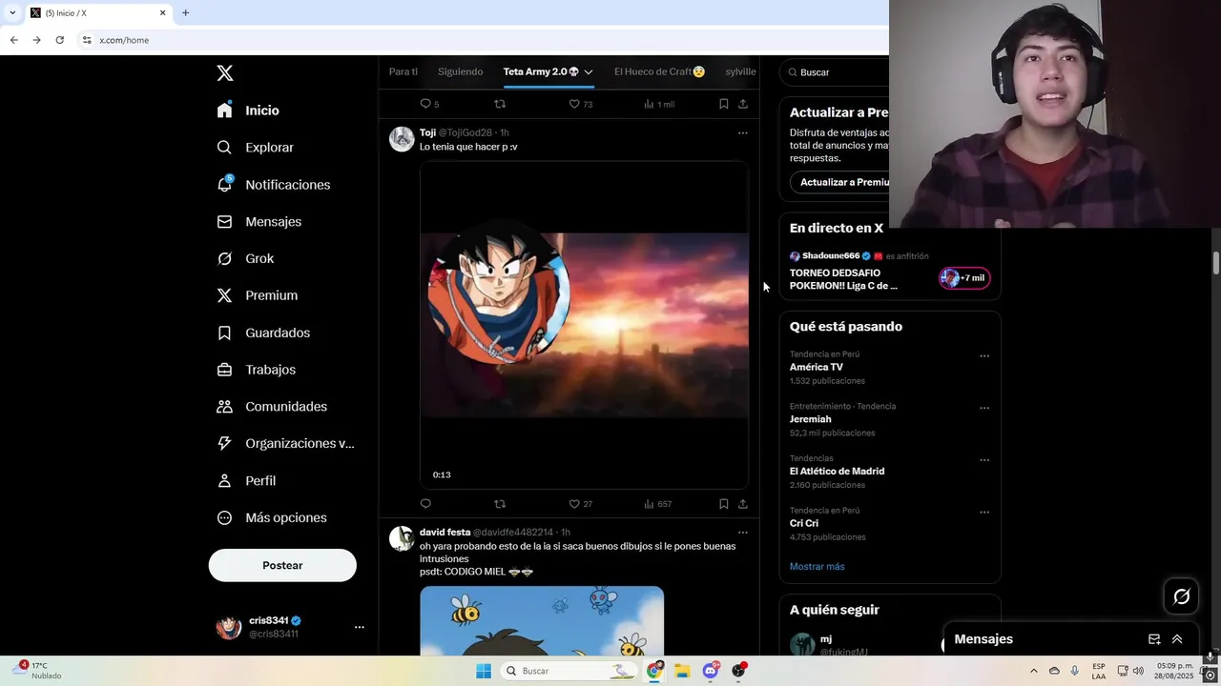1221x686 pixels.
Task: Reply to Toji's post
Action: coord(425,504)
